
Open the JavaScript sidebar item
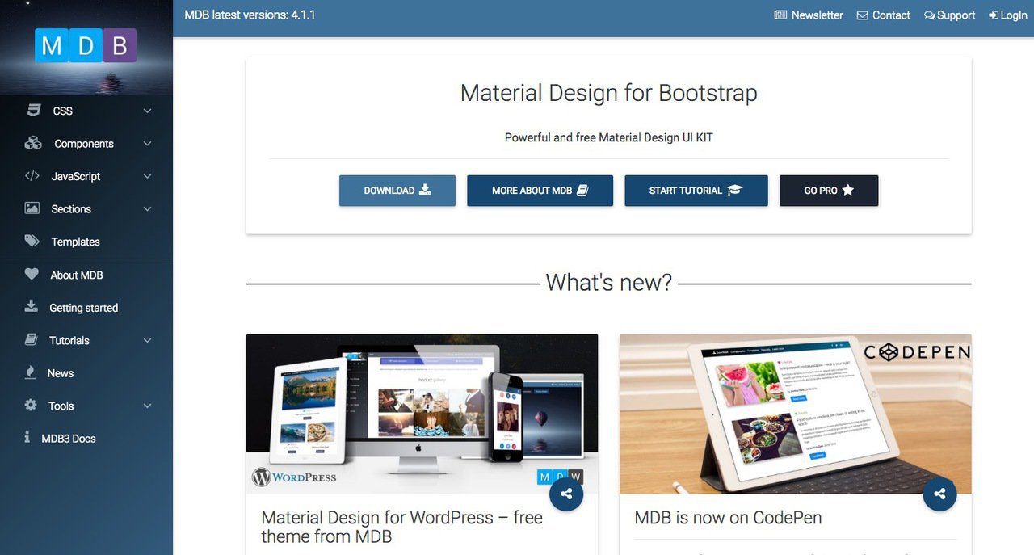(86, 176)
